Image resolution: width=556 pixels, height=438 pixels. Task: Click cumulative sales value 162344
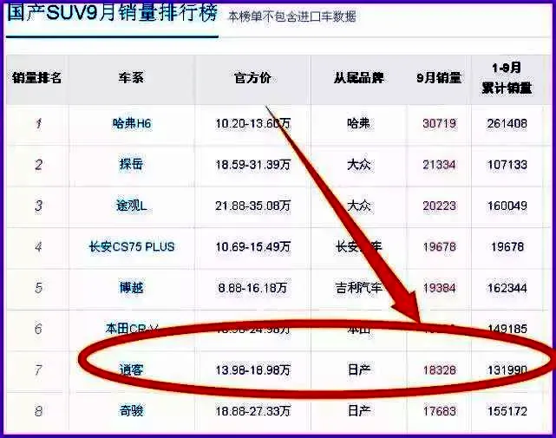pyautogui.click(x=507, y=288)
